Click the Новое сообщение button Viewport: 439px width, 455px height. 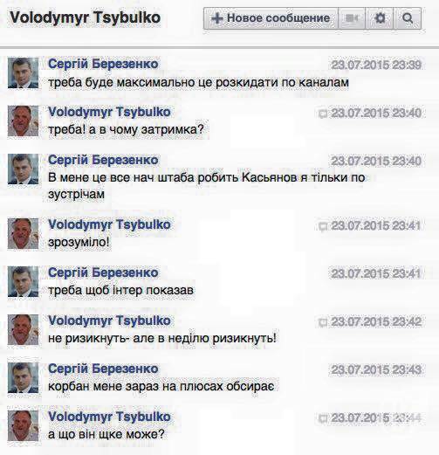click(x=271, y=18)
